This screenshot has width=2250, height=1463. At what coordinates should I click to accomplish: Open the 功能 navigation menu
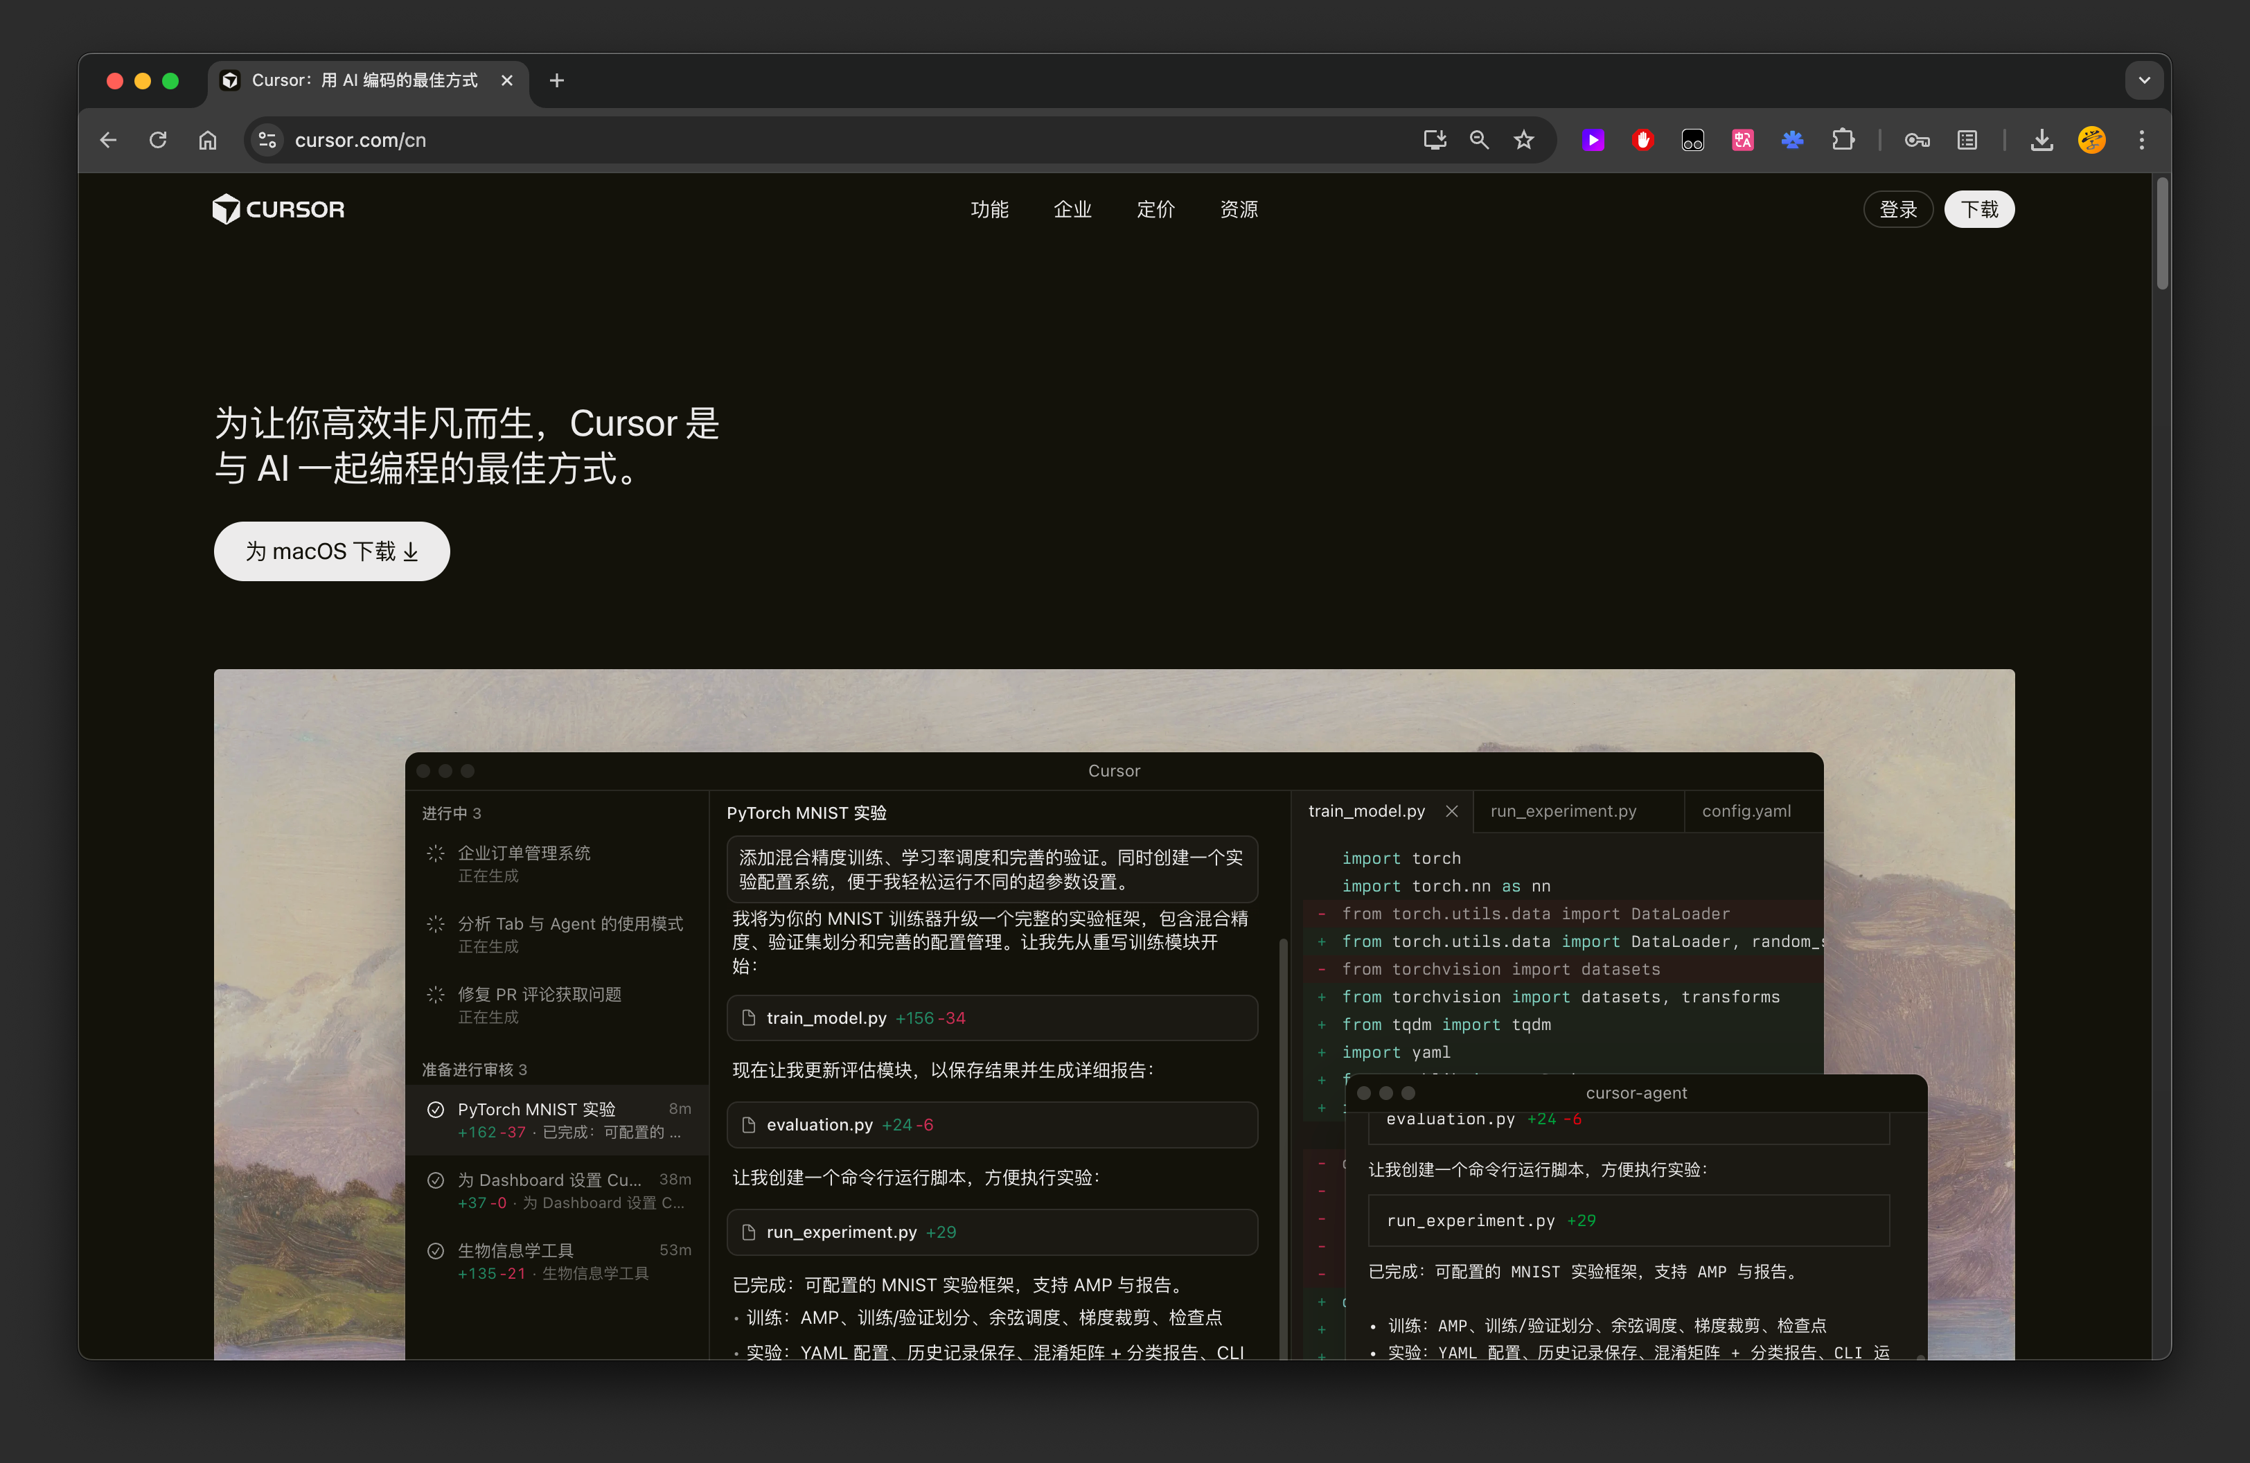[989, 209]
